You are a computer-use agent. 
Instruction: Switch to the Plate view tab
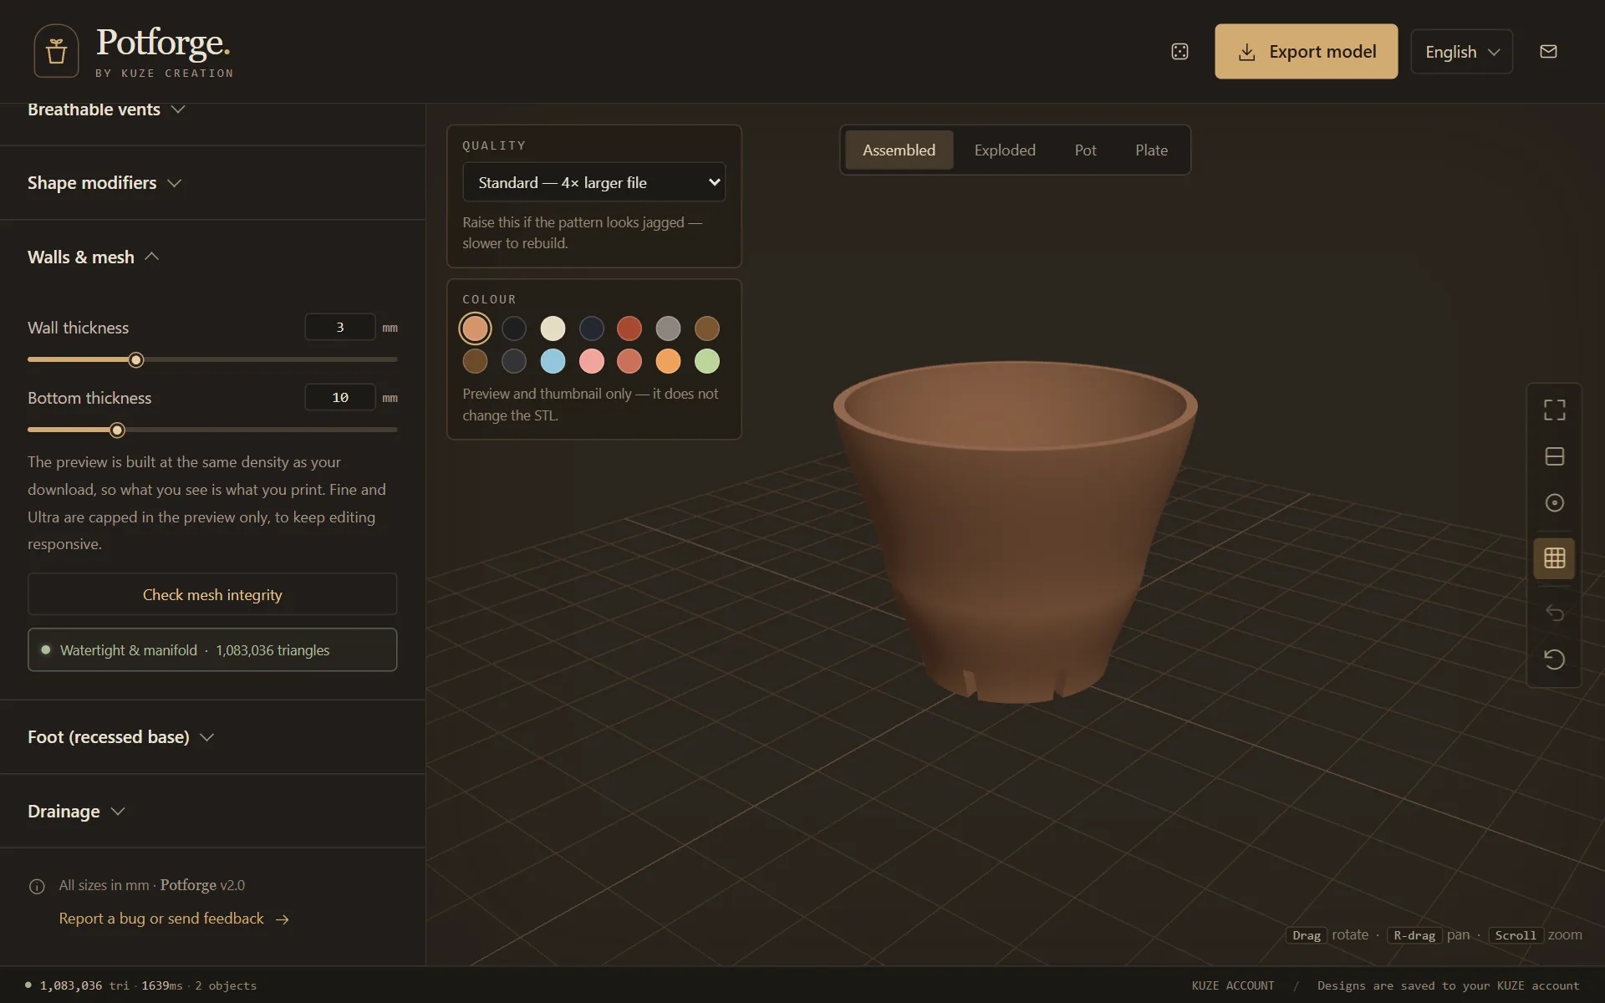pyautogui.click(x=1151, y=150)
